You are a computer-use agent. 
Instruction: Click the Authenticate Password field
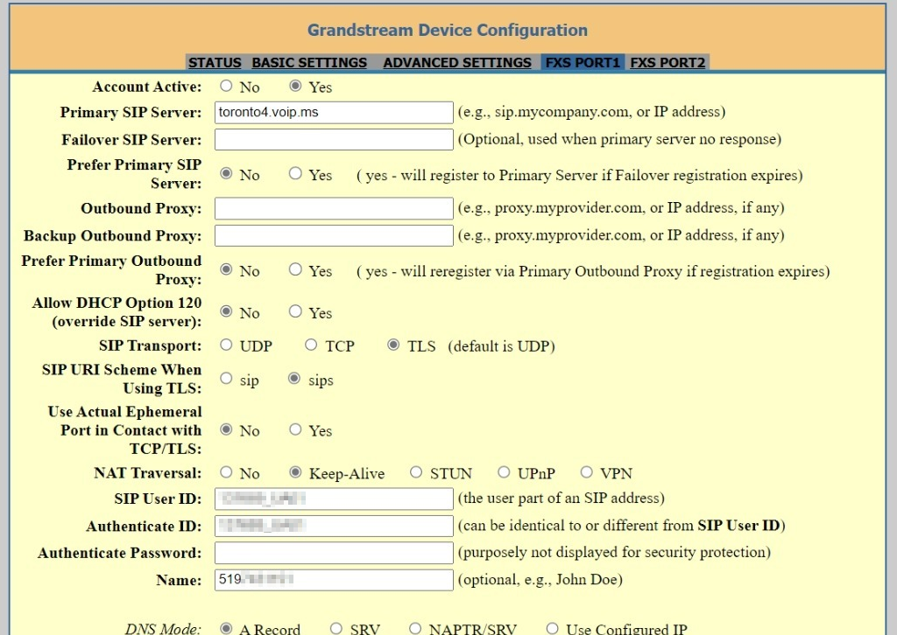[334, 553]
